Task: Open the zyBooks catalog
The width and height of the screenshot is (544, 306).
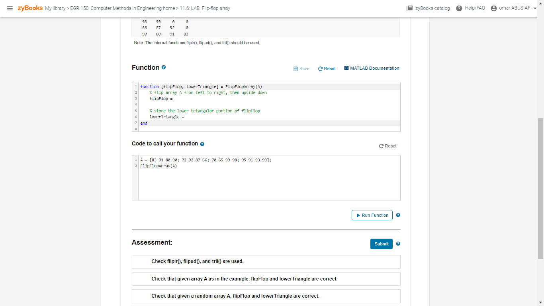Action: (x=428, y=8)
